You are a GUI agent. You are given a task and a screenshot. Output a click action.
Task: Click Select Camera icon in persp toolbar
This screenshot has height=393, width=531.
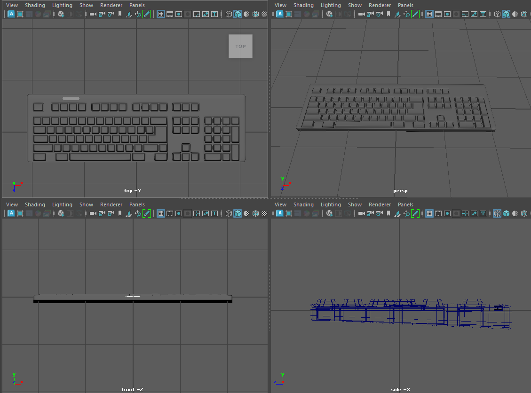click(361, 14)
